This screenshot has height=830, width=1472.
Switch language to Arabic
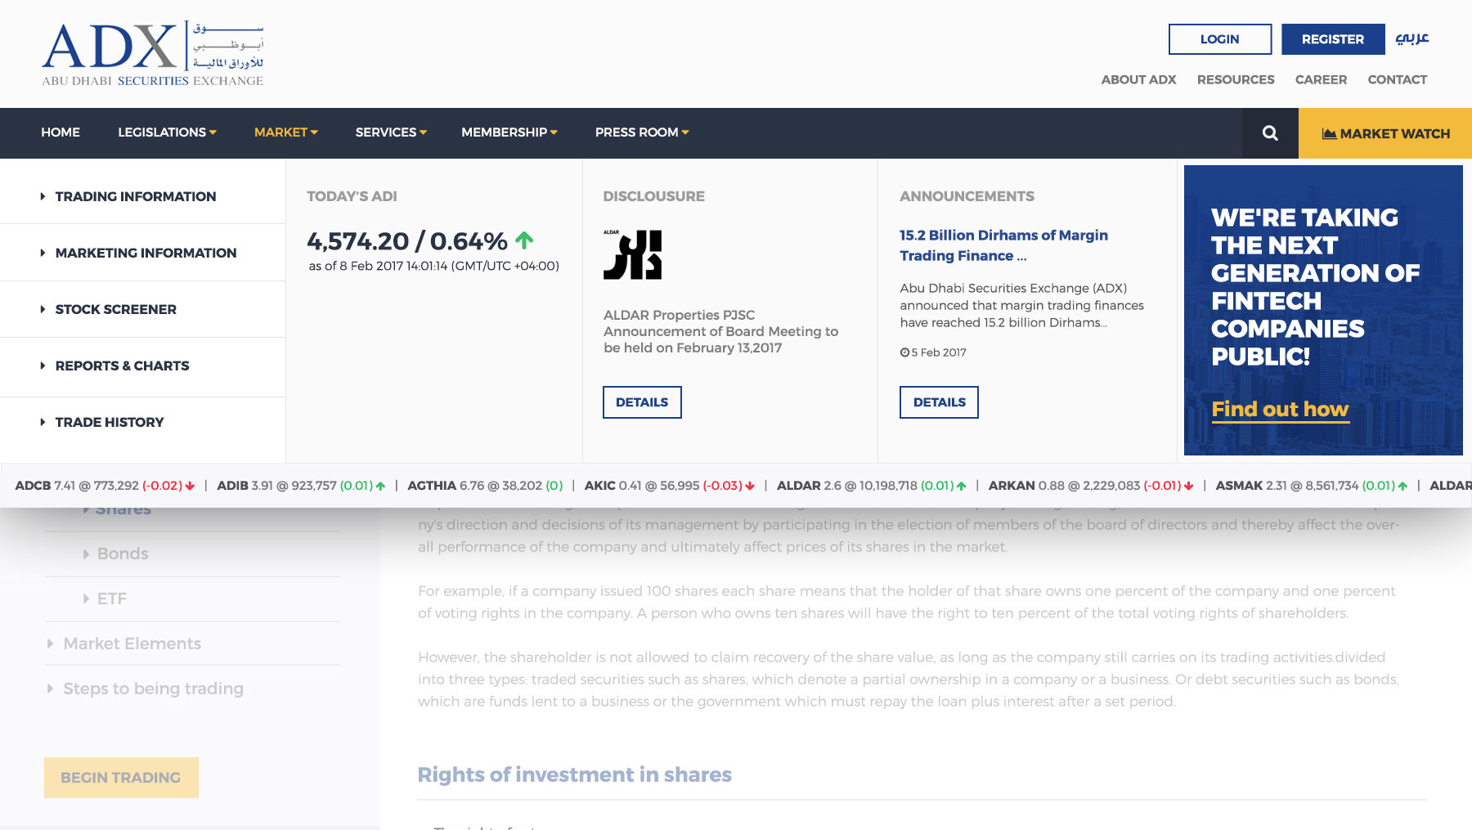(x=1411, y=38)
